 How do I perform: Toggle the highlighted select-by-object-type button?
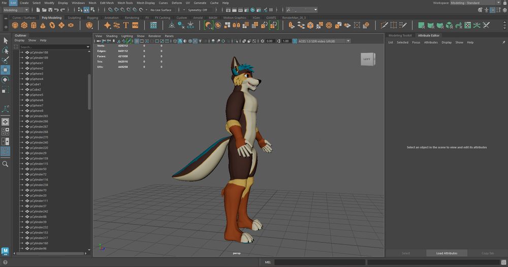(86, 10)
